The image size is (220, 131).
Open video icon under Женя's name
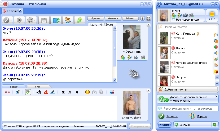[191, 15]
